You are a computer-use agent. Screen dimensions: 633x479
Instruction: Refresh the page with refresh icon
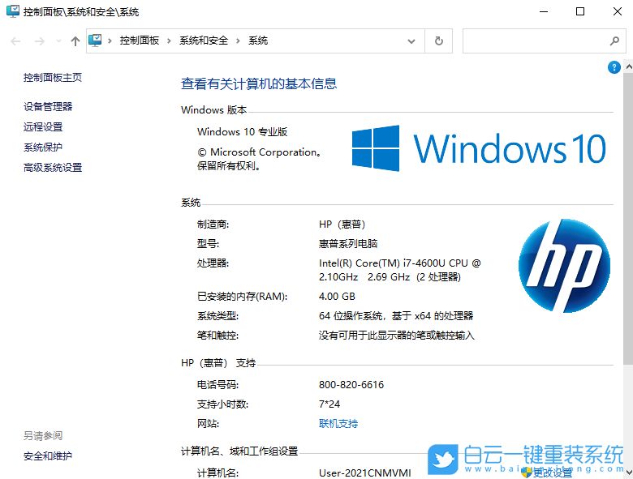439,41
